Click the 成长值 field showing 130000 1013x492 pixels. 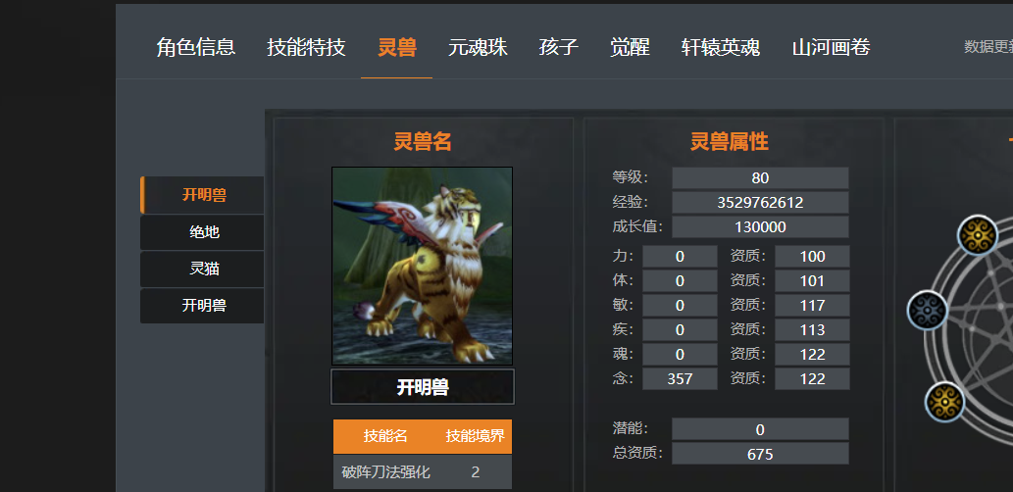(x=760, y=226)
